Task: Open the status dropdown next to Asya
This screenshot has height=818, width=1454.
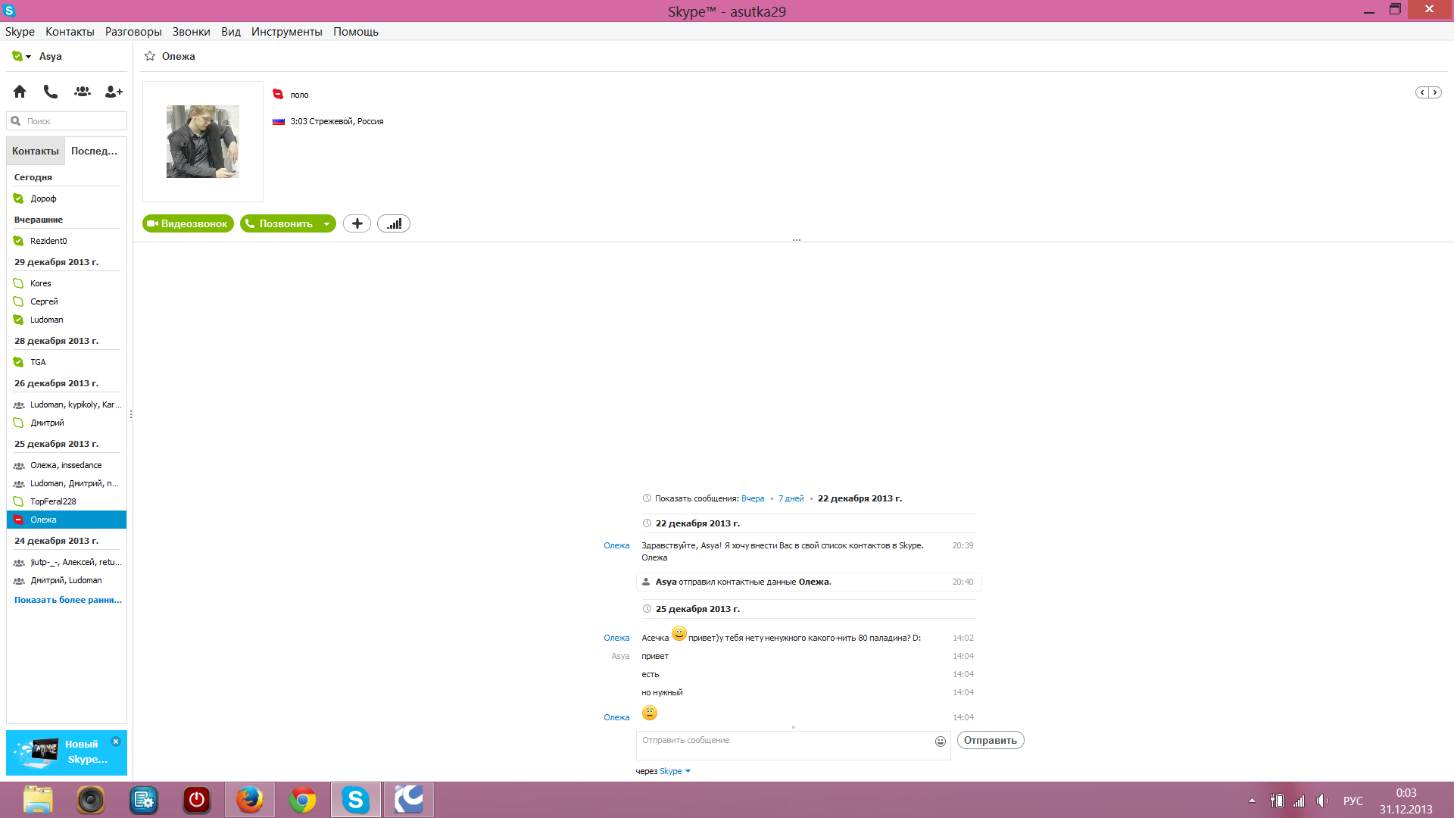Action: [x=21, y=56]
